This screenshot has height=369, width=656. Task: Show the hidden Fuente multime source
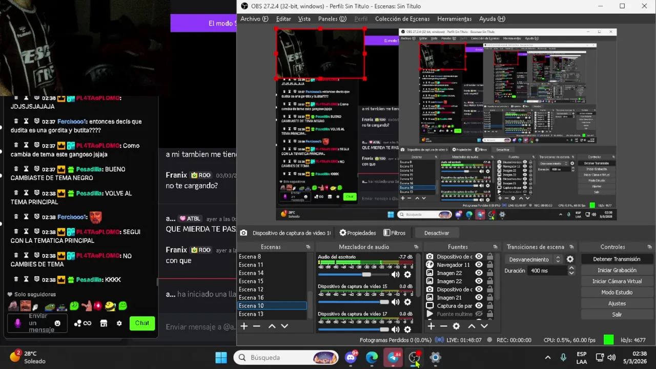point(479,314)
